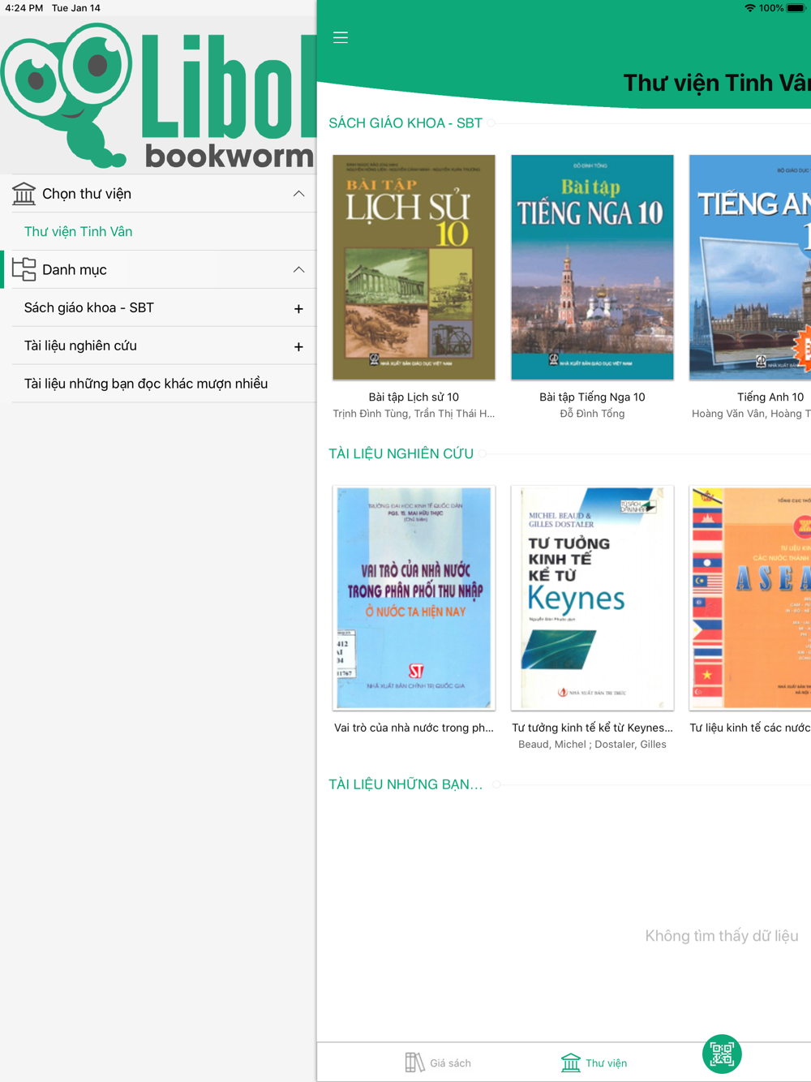
Task: Click author text Đỗ Đình Tống
Action: pos(592,414)
